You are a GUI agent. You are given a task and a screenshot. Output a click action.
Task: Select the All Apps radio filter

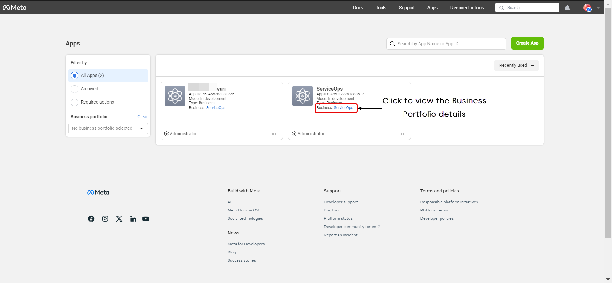point(75,76)
